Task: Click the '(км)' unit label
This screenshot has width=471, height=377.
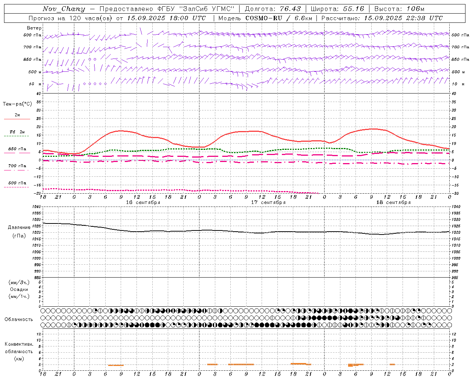Action: 19,359
